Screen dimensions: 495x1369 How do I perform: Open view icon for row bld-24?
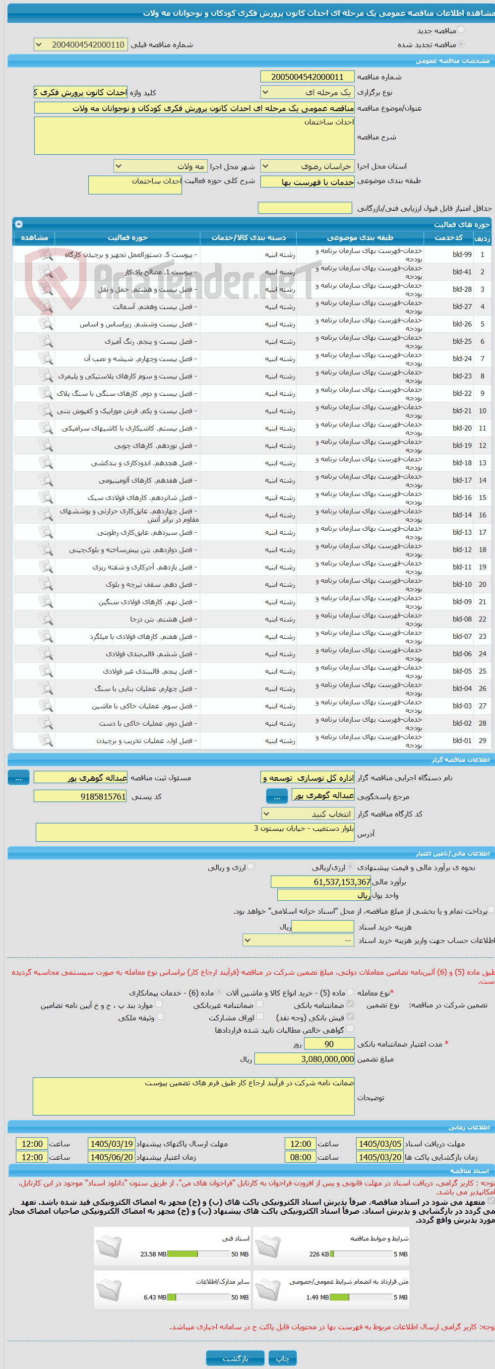pyautogui.click(x=46, y=359)
